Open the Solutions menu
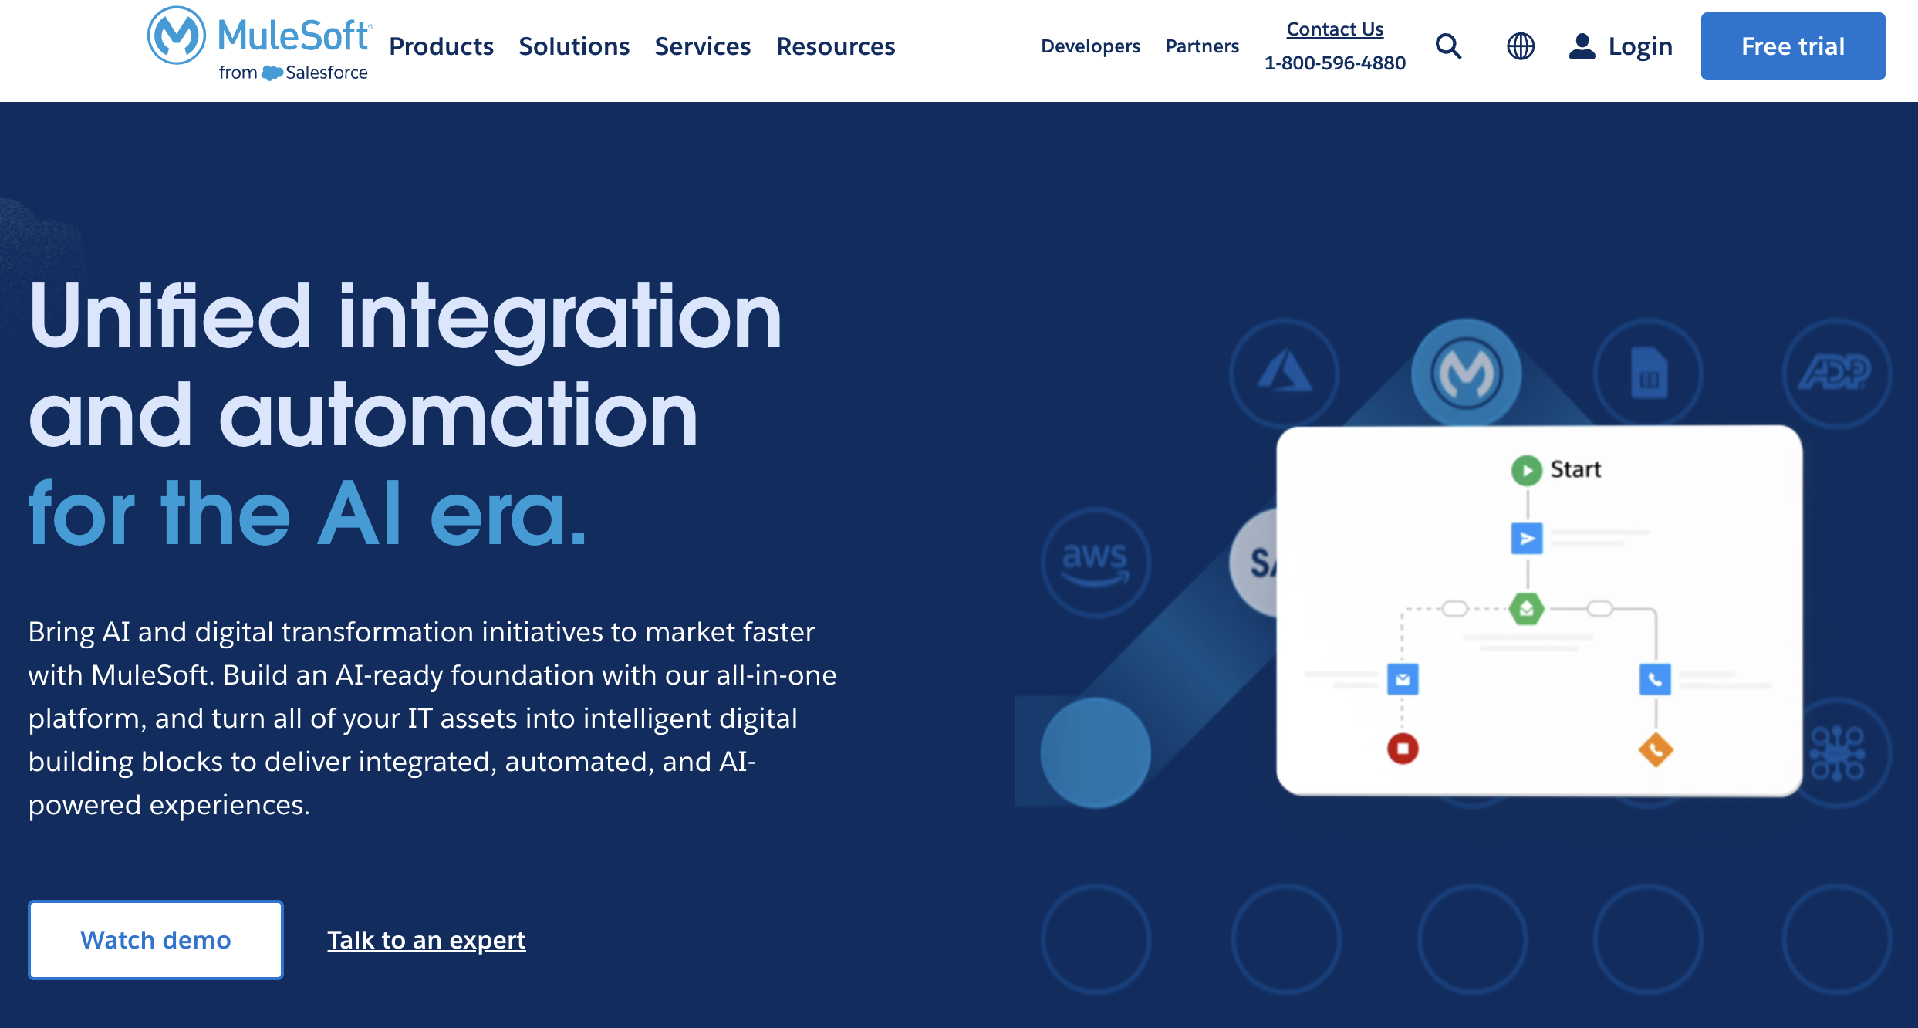The height and width of the screenshot is (1028, 1918). (x=574, y=46)
